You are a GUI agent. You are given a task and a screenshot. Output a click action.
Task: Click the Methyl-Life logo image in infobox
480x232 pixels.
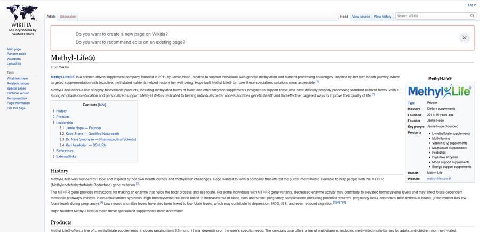[439, 91]
